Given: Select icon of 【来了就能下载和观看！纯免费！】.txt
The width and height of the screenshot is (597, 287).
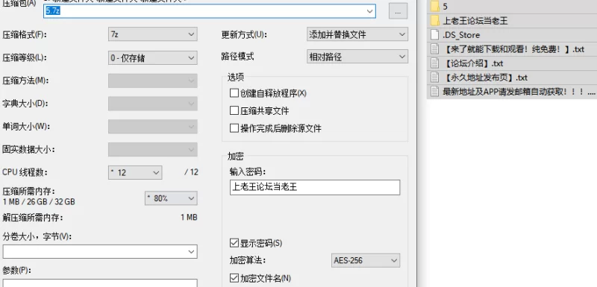Looking at the screenshot, I should 435,48.
